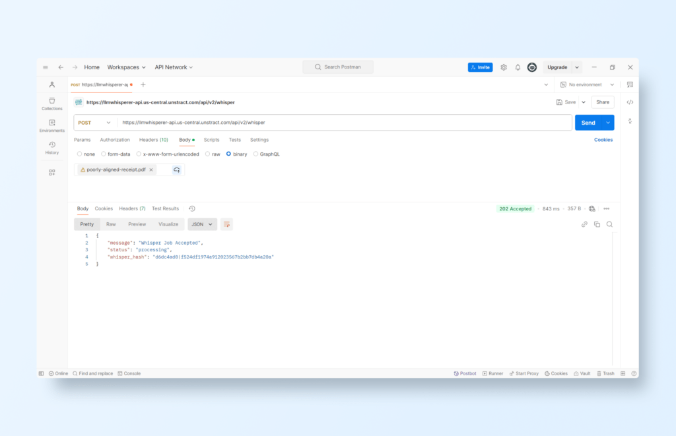The width and height of the screenshot is (676, 436).
Task: Click the settings gear icon
Action: (x=504, y=67)
